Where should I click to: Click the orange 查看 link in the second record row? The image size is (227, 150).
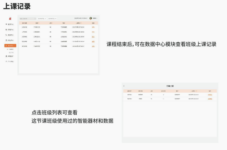(x=93, y=32)
